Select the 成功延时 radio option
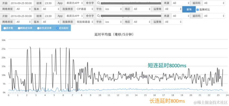Image resolution: width=229 pixels, height=106 pixels. click(58, 28)
